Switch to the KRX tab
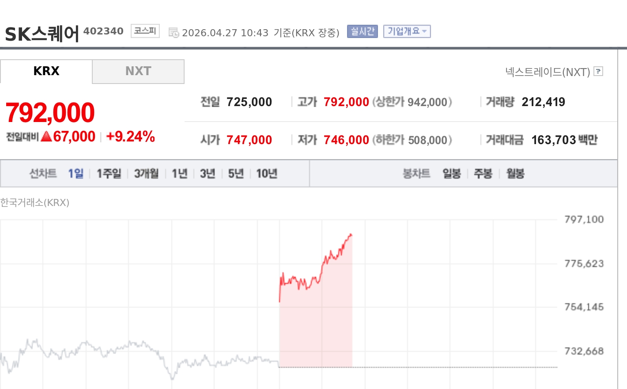 pos(46,71)
